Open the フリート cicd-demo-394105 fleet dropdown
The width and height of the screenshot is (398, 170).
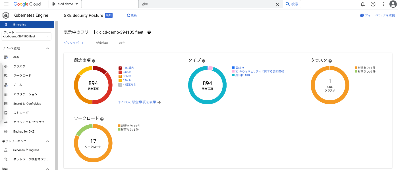tap(26, 36)
